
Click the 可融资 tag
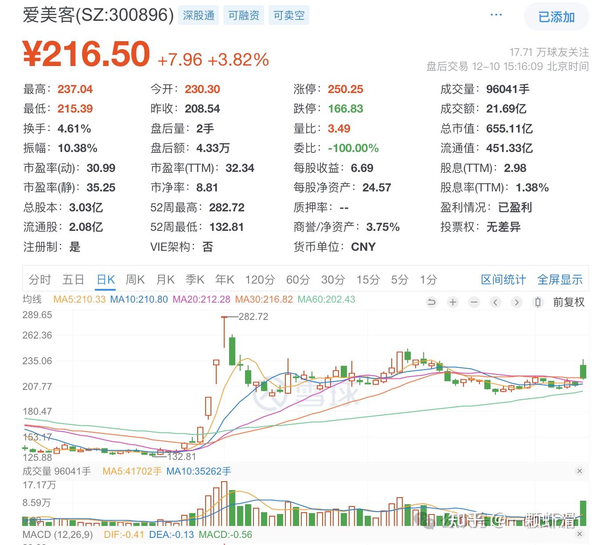pyautogui.click(x=244, y=16)
